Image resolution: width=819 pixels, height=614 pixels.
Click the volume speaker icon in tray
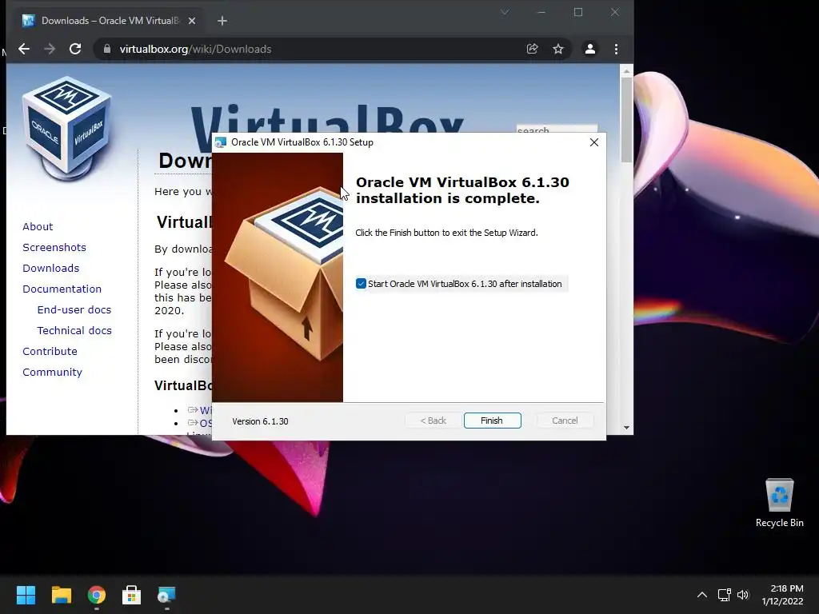(743, 595)
